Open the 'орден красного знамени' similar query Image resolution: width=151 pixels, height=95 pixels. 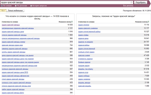tap(88, 28)
